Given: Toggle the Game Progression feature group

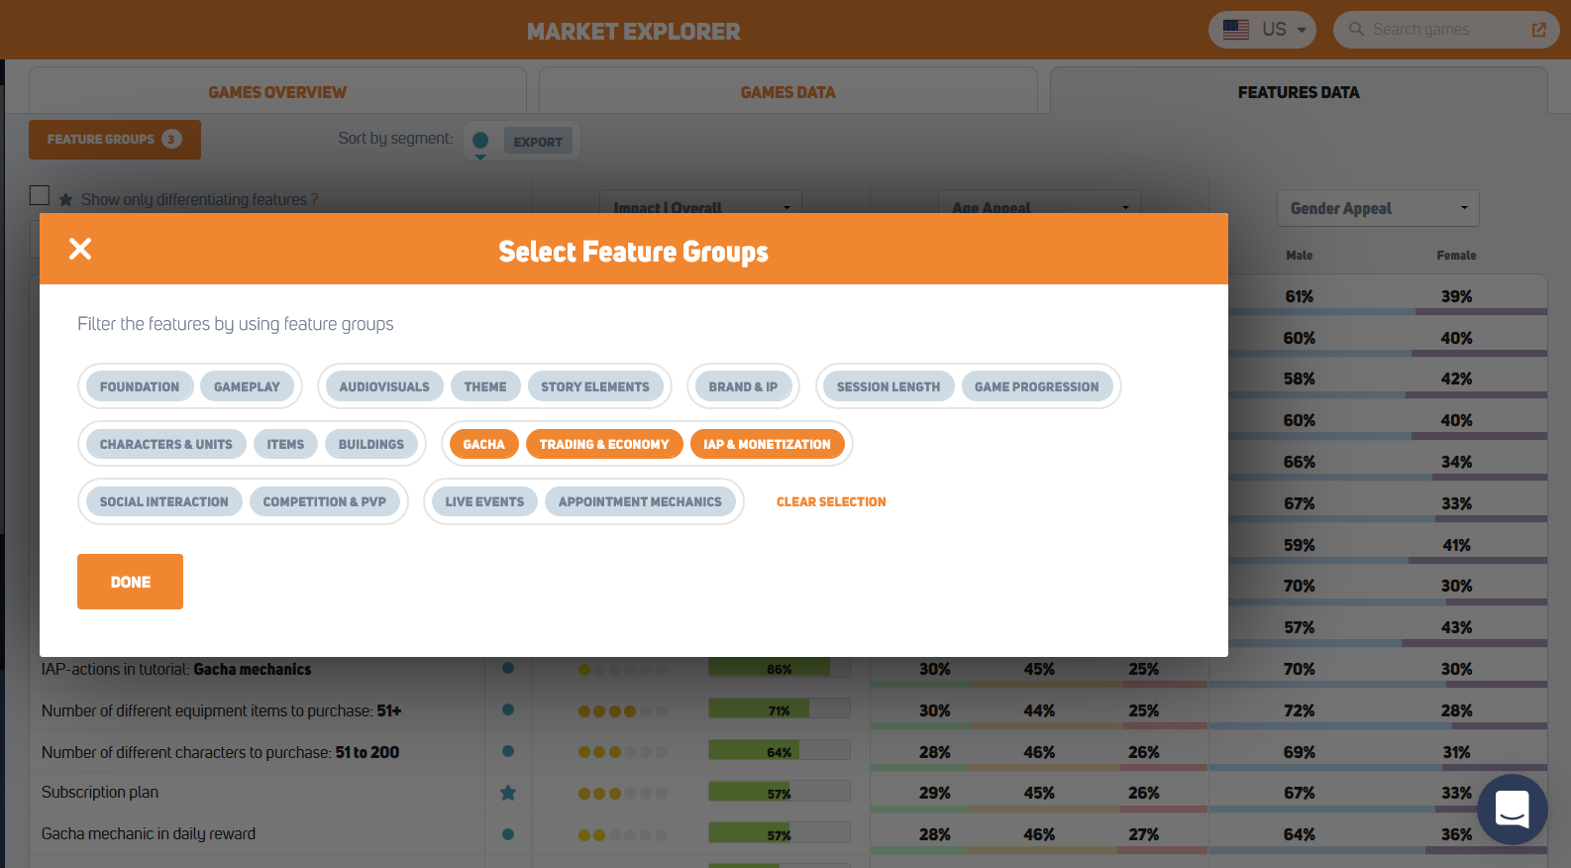Looking at the screenshot, I should click(1036, 386).
